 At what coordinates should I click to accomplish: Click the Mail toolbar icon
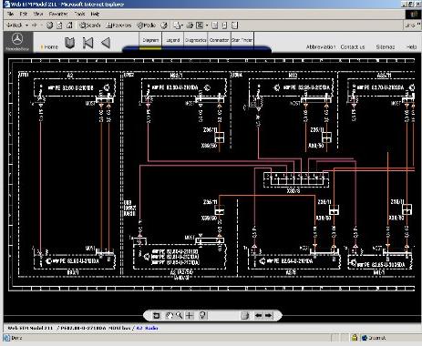click(178, 25)
